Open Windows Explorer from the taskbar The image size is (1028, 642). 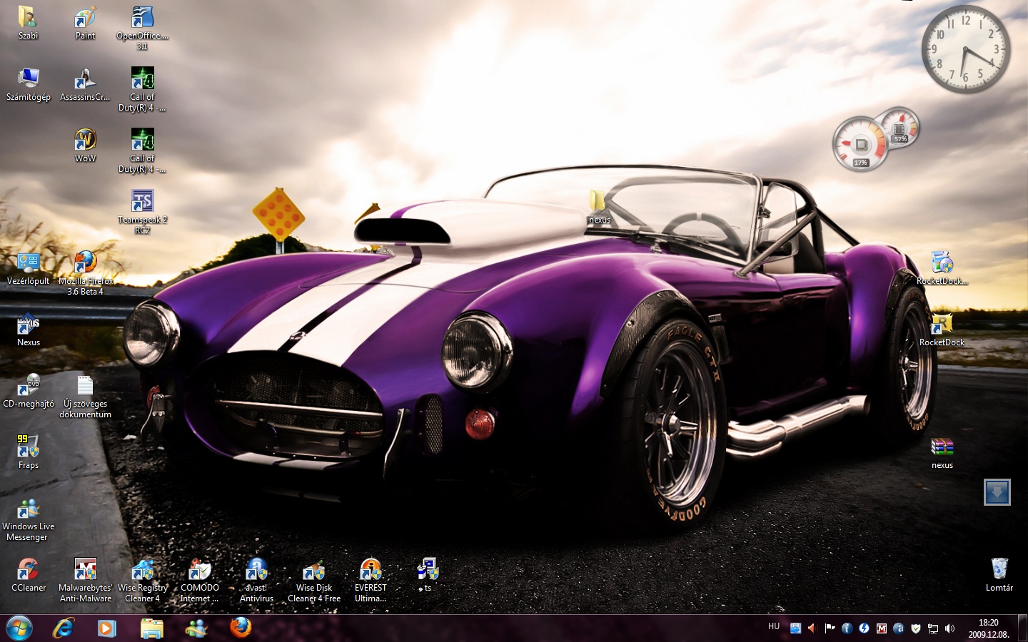[x=151, y=628]
